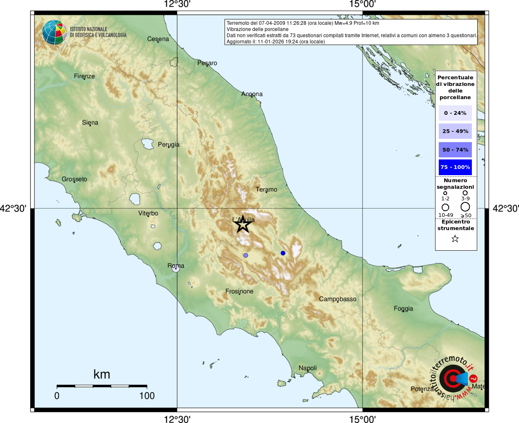Click the Roma report circle marker

[176, 269]
